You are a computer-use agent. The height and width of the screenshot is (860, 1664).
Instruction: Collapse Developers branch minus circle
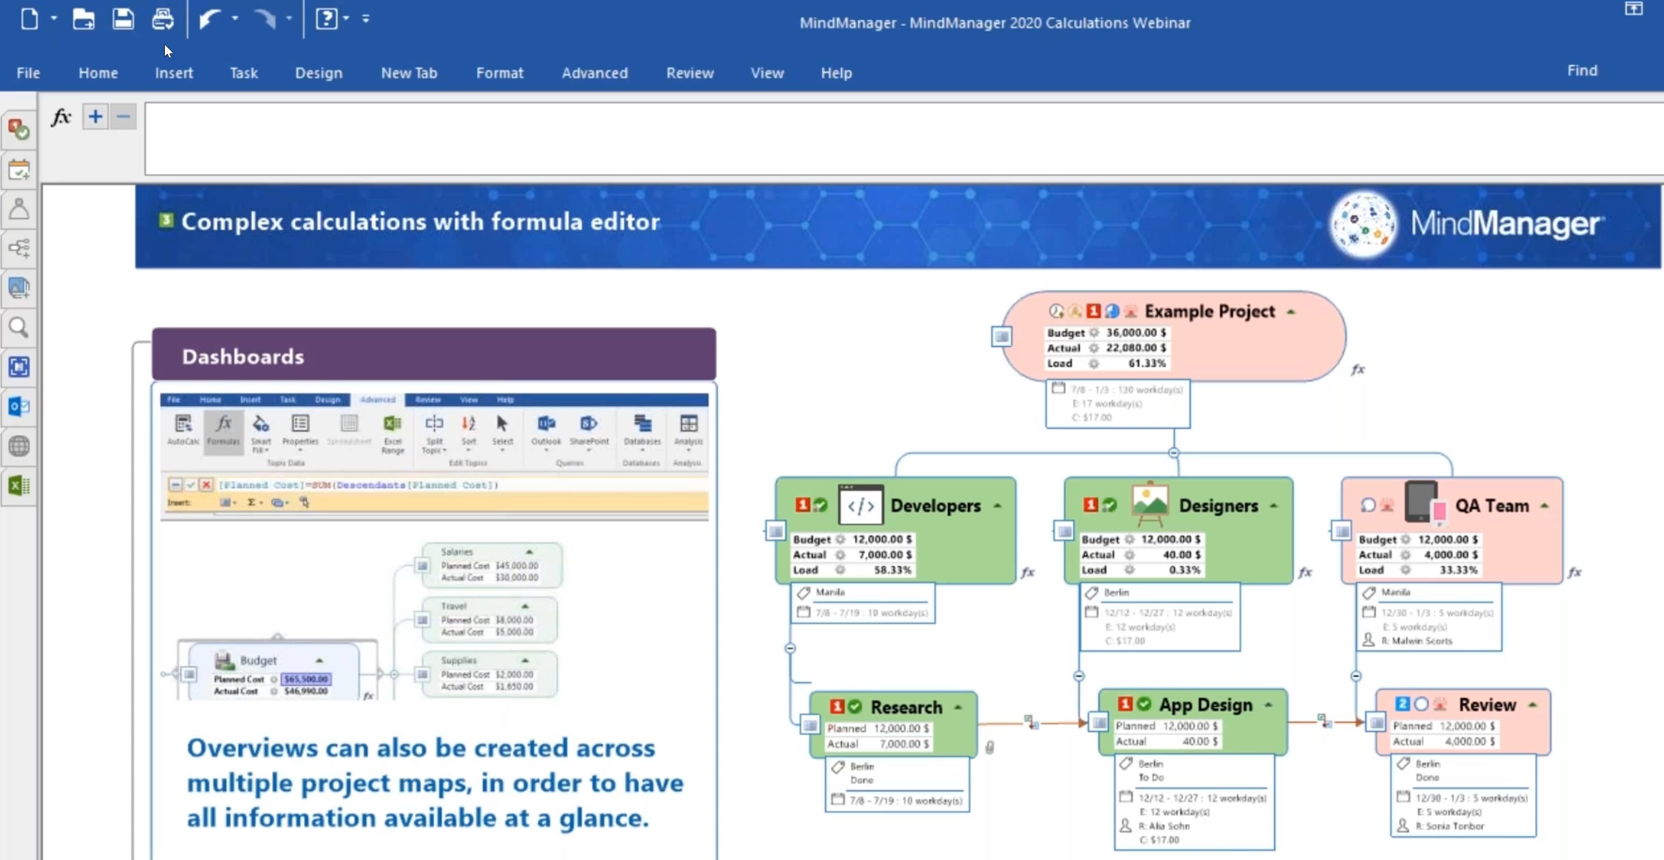(x=790, y=648)
